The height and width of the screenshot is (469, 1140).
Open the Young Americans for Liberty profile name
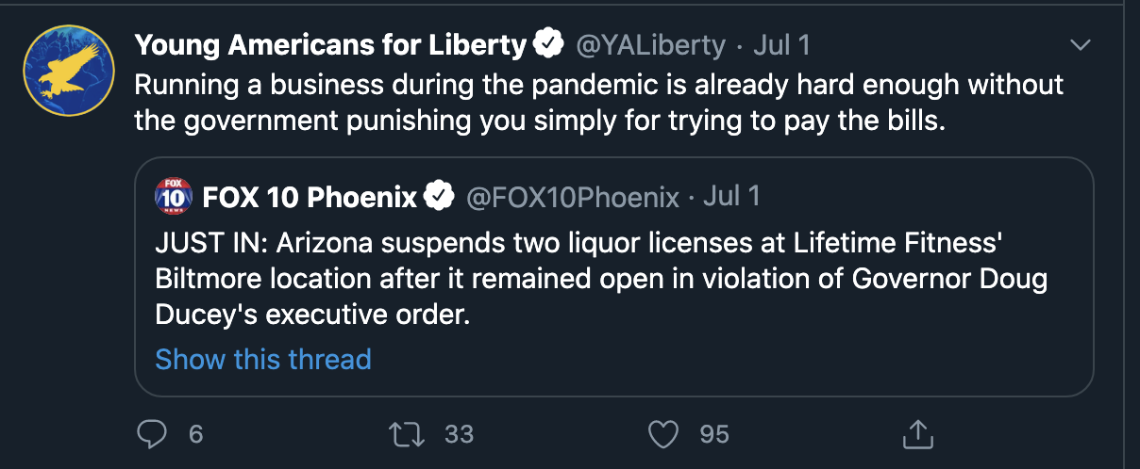point(329,44)
